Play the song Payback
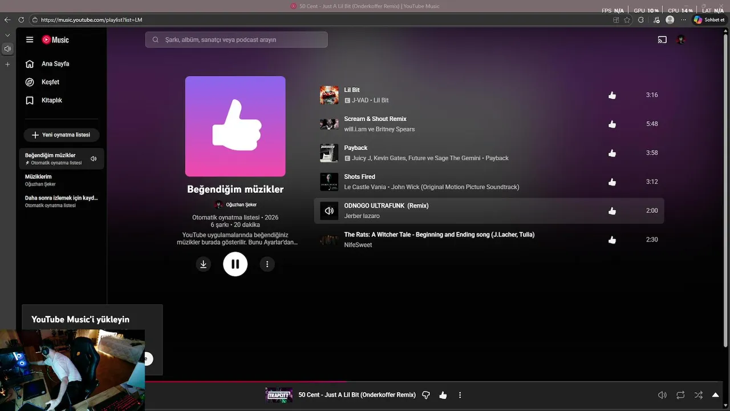Viewport: 730px width, 411px height. (x=356, y=148)
